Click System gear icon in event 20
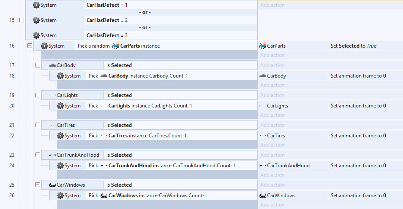Image resolution: width=403 pixels, height=209 pixels. pos(60,106)
